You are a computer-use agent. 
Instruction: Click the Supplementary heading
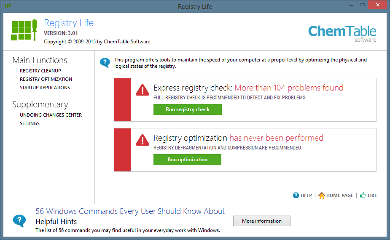point(40,104)
